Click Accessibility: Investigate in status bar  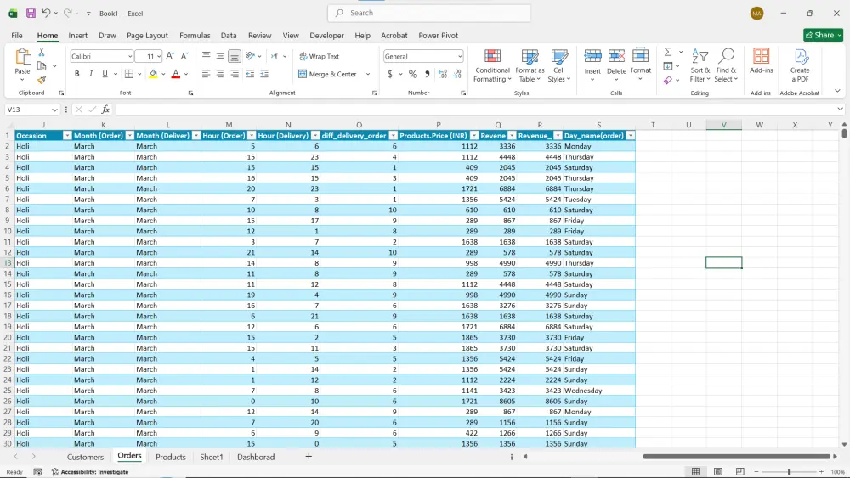click(x=90, y=472)
